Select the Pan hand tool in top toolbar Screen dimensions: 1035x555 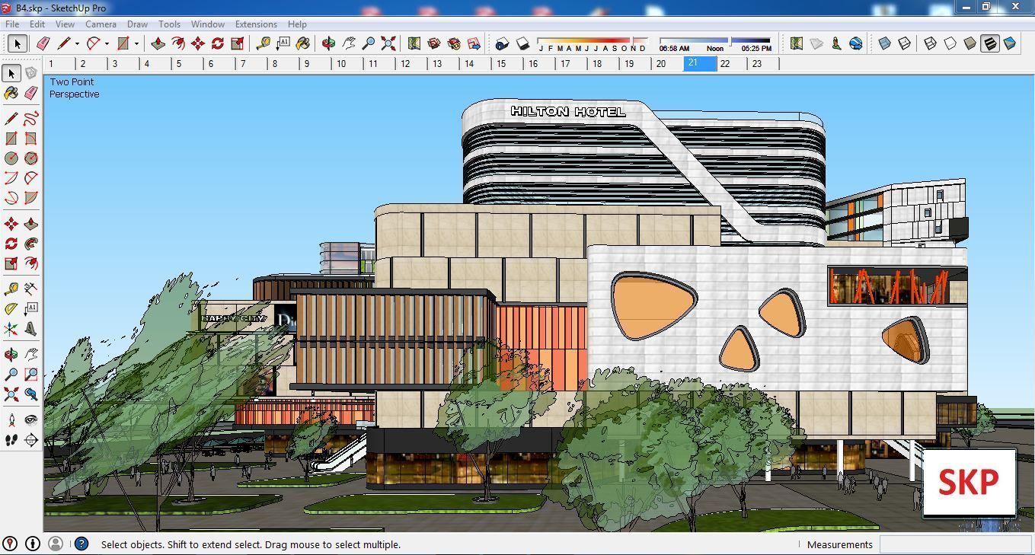[x=349, y=43]
